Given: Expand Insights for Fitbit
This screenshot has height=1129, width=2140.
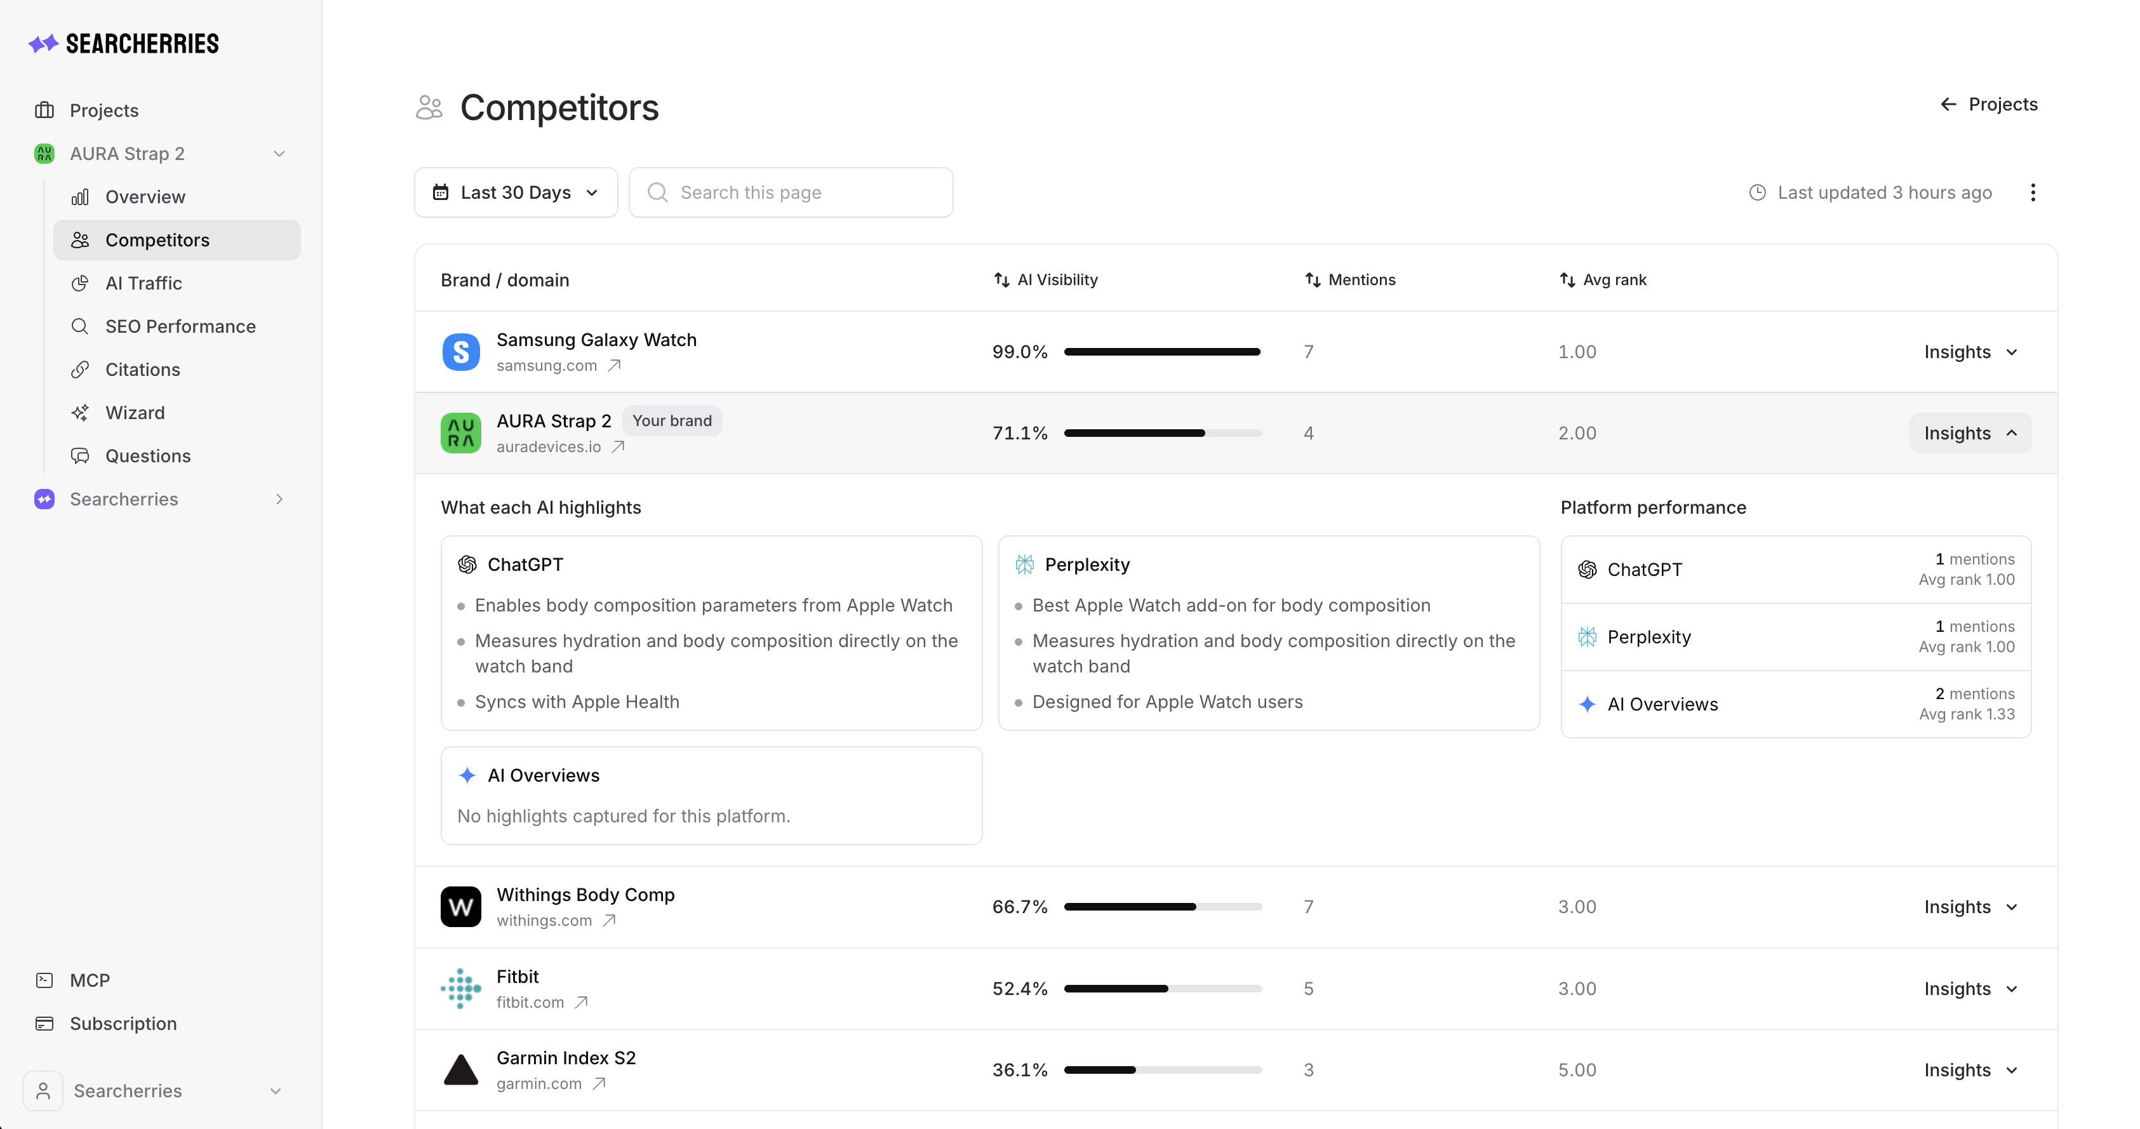Looking at the screenshot, I should pyautogui.click(x=1970, y=989).
